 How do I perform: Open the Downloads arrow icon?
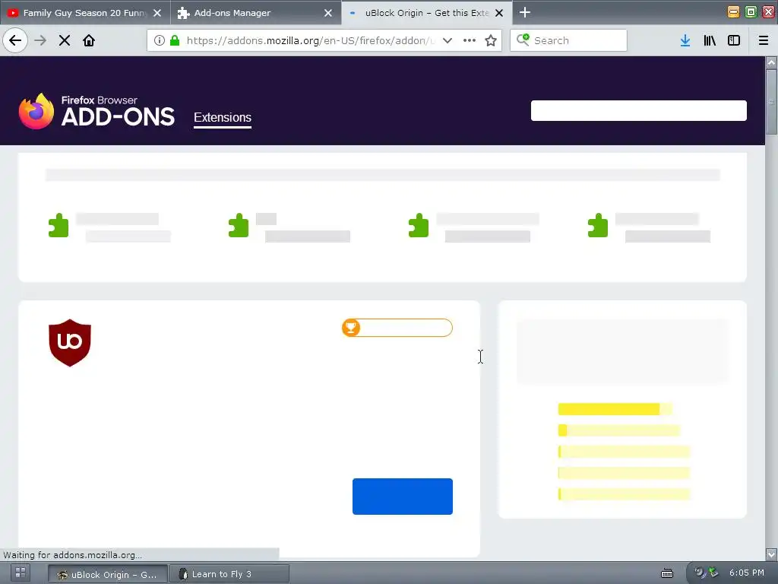(685, 40)
